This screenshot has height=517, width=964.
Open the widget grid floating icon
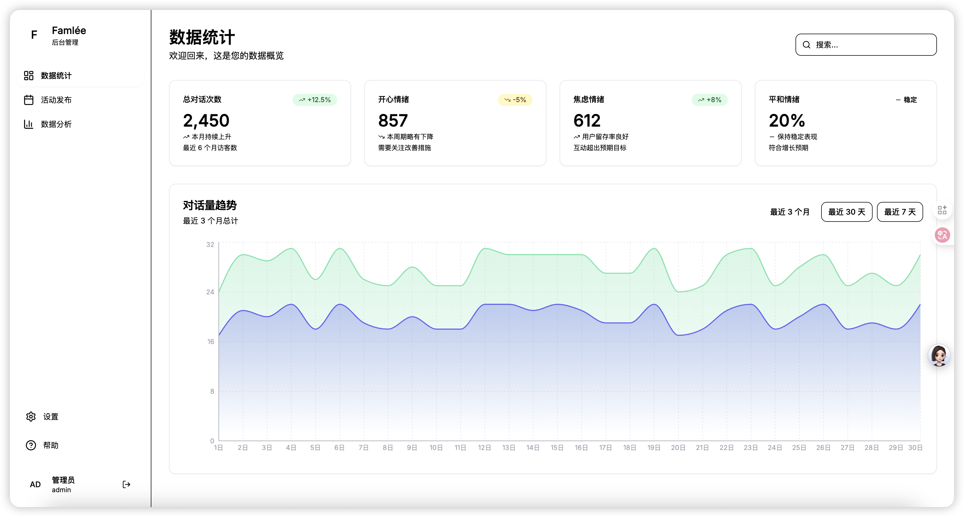pyautogui.click(x=942, y=210)
